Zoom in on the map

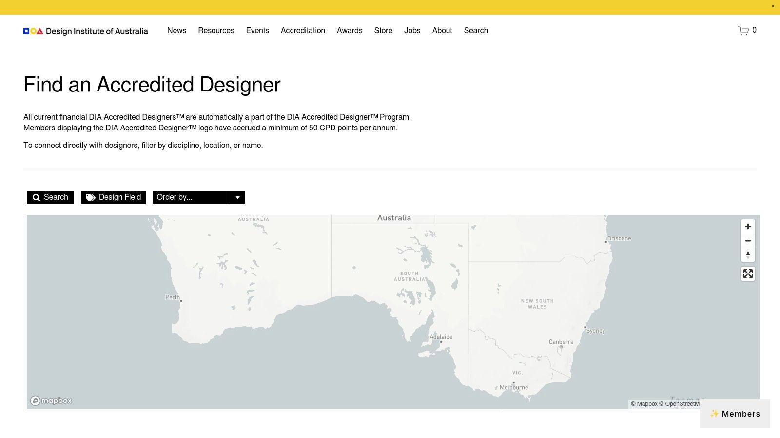click(x=748, y=226)
